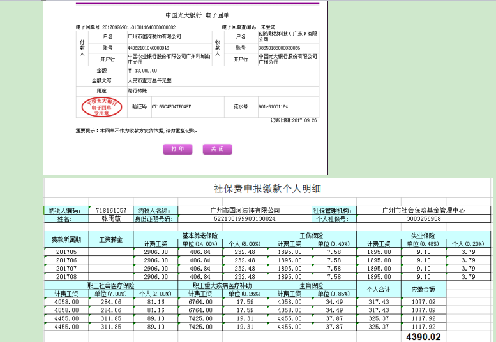
Task: Select the 个人(0.20%) column header
Action: pyautogui.click(x=468, y=243)
